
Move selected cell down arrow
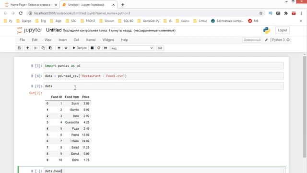(66, 48)
